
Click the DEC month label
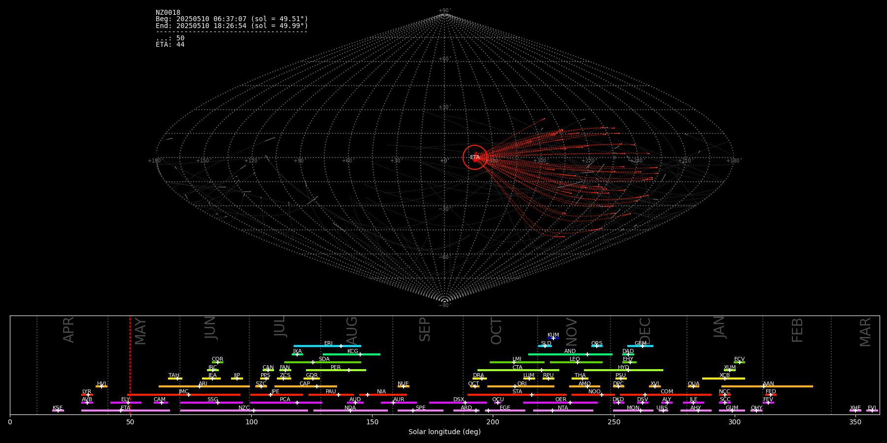[645, 331]
